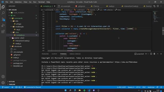Screen dimensions: 164x92
Task: Change the JavaScript language mode
Action: (151, 87)
